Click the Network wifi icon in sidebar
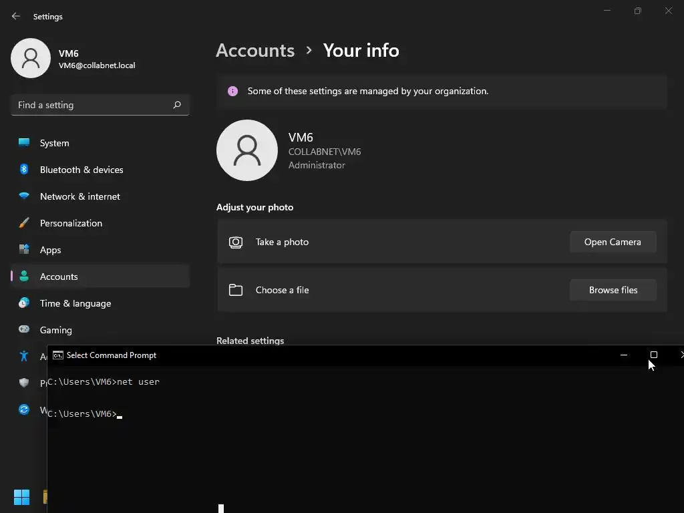 pos(24,196)
